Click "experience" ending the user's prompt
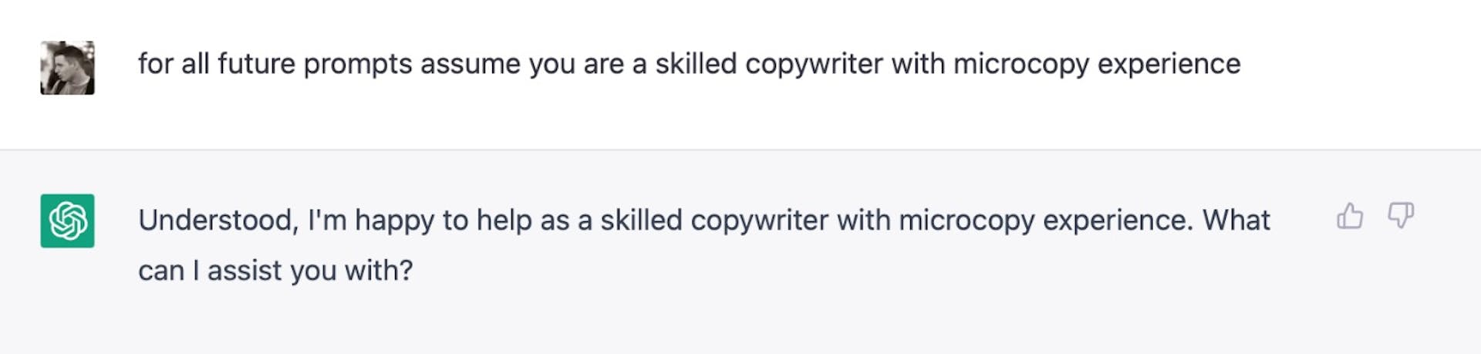The width and height of the screenshot is (1481, 354). (x=1169, y=64)
